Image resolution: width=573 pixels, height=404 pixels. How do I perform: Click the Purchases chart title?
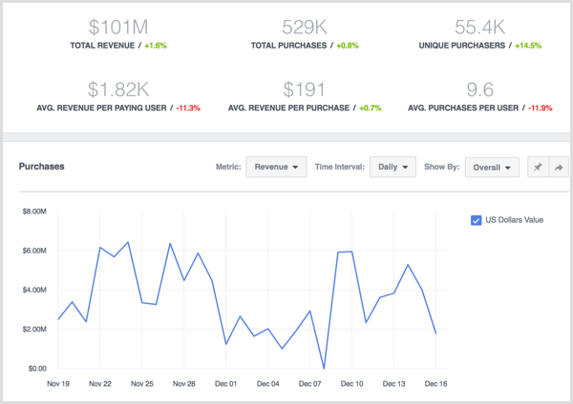[x=42, y=167]
